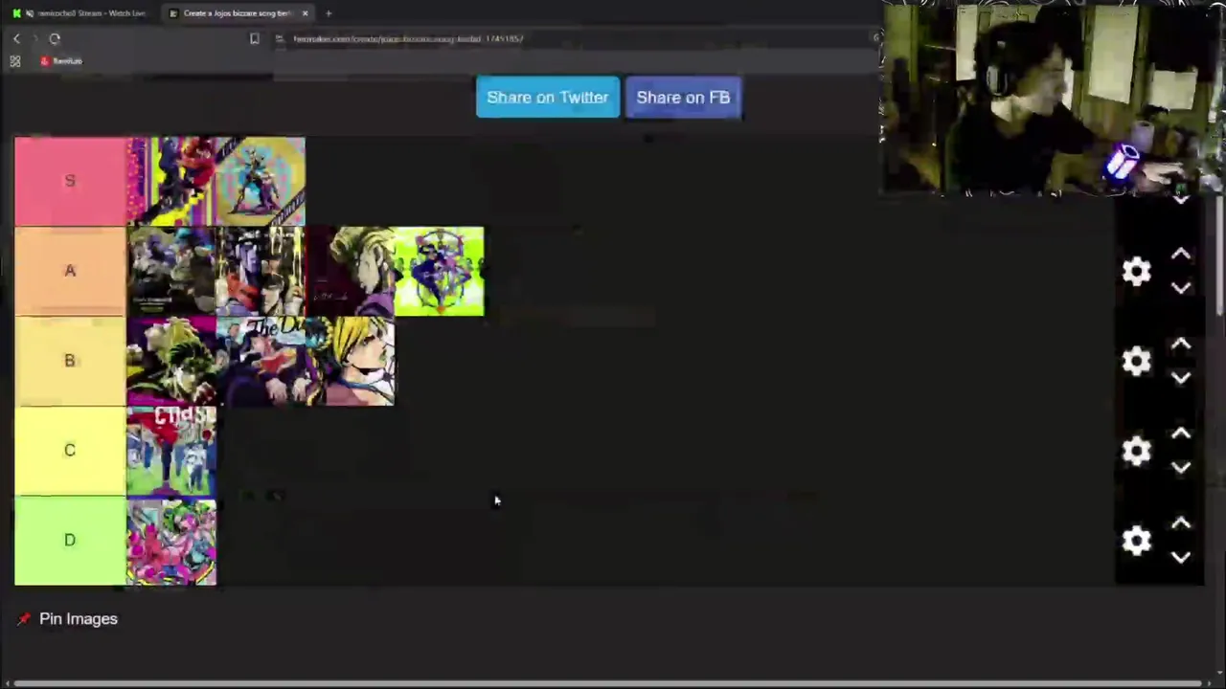
Task: Select second image in A tier
Action: 261,271
